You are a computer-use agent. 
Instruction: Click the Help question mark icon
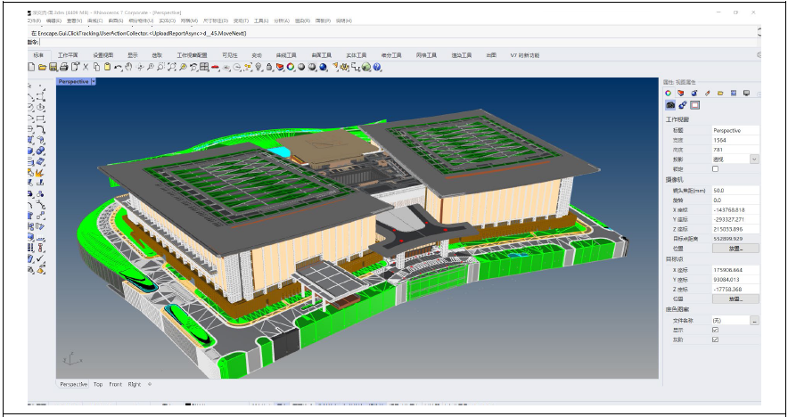378,67
